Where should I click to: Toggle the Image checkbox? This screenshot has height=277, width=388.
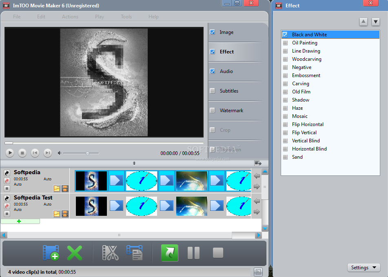point(212,32)
